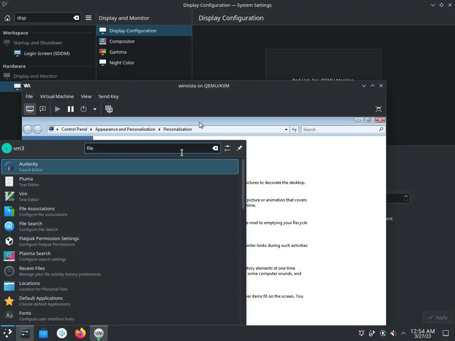Click Control Panel breadcrumb in Vista window
Image resolution: width=455 pixels, height=341 pixels.
pos(74,129)
